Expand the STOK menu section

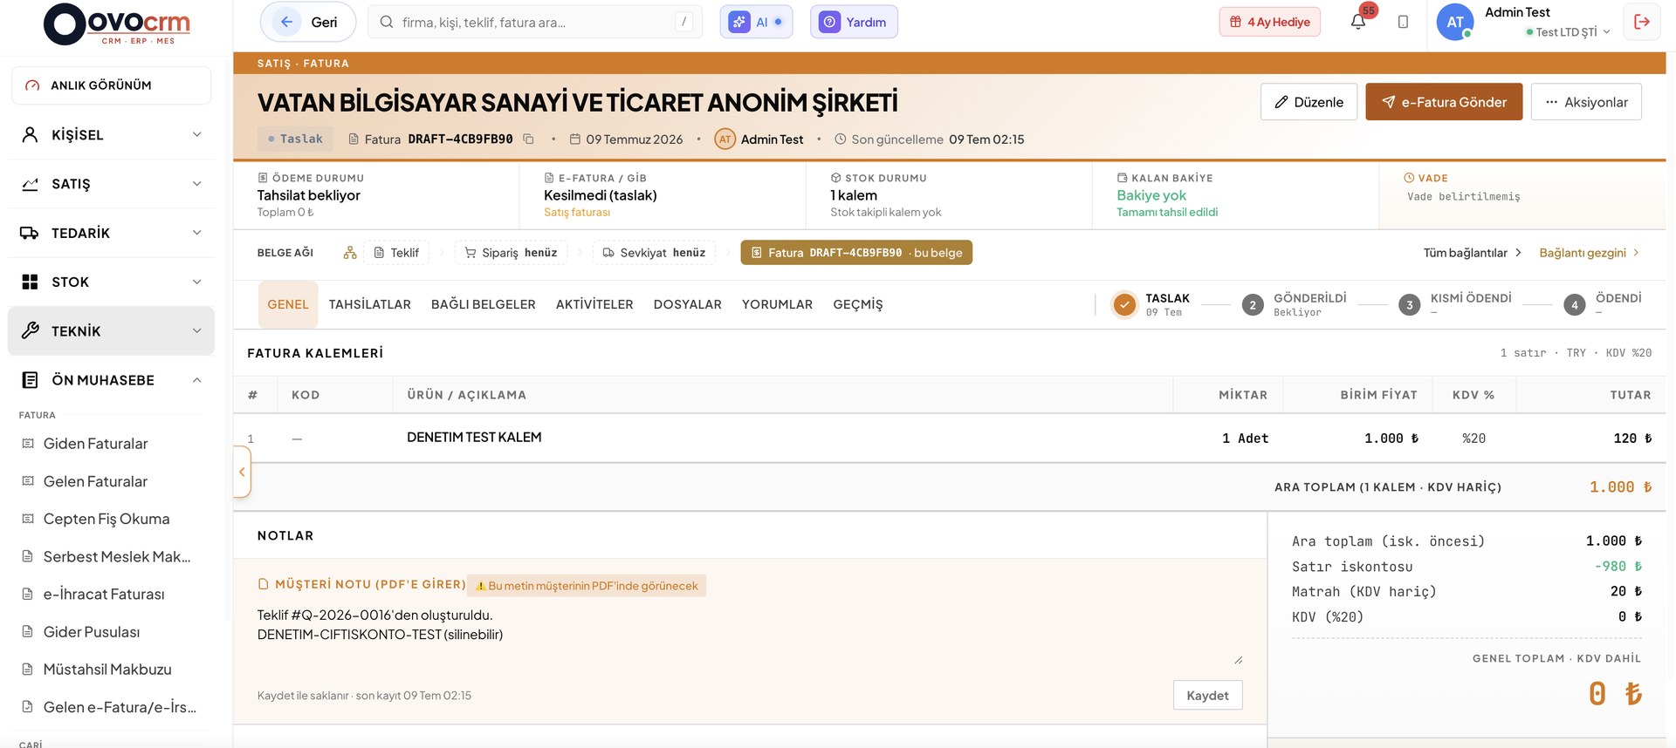pyautogui.click(x=111, y=282)
